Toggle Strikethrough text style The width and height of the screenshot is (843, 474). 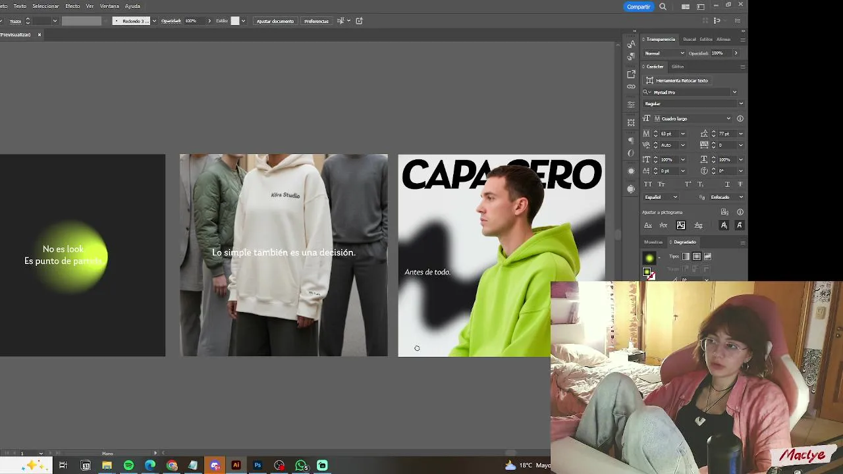pos(740,184)
